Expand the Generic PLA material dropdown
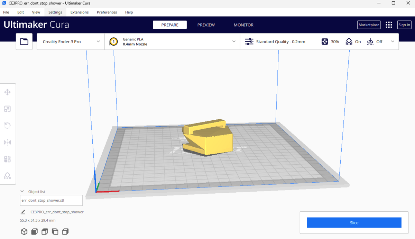Screen dimensions: 415x239 [x=172, y=42]
